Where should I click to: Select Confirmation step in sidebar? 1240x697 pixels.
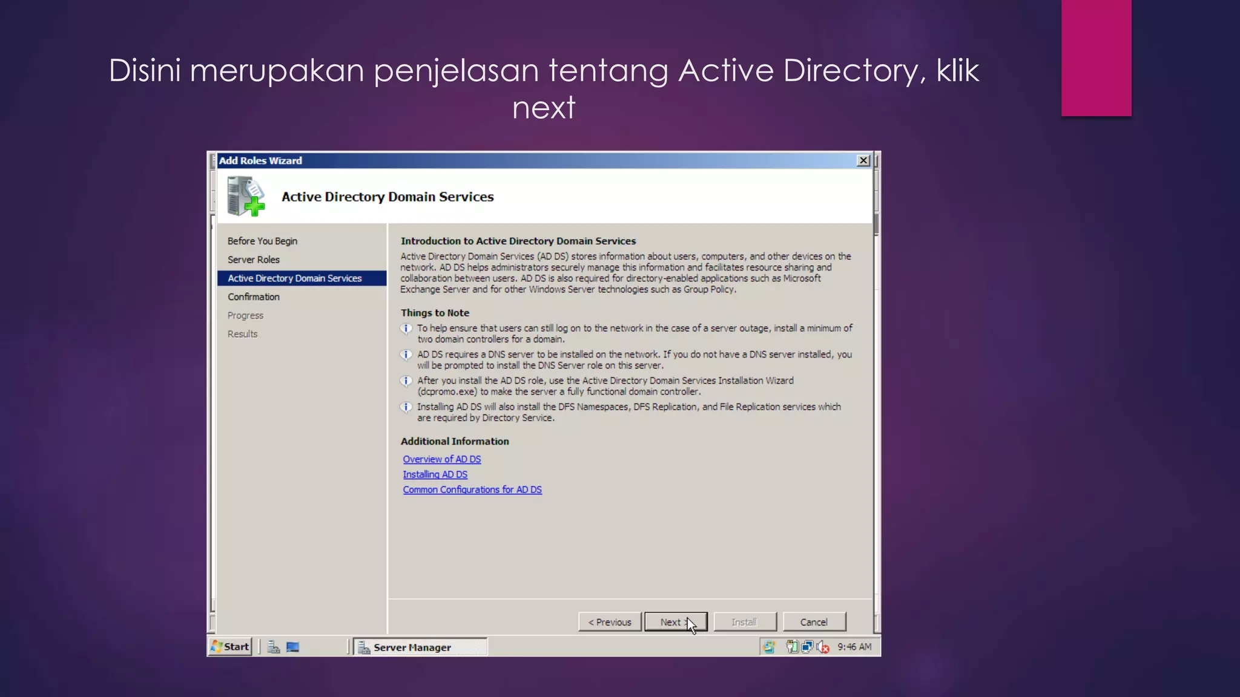[x=254, y=297]
